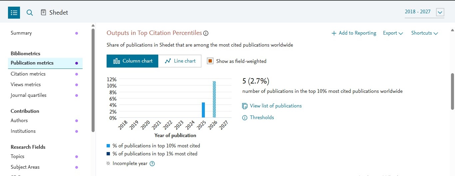Open info icon beside Outputs in Top Citation Percentiles
The image size is (455, 176).
coord(206,33)
